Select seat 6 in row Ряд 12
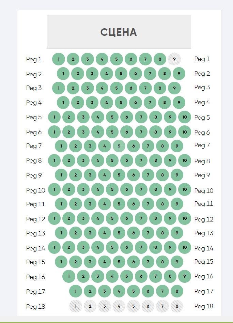Viewport: 233px width, 323px height. tap(127, 218)
